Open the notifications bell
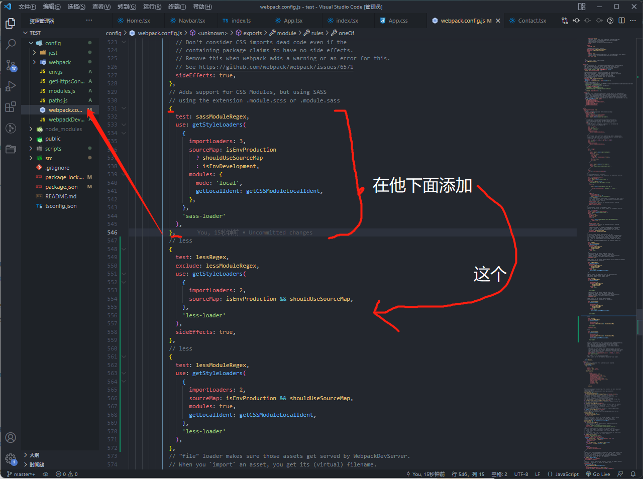 [633, 474]
